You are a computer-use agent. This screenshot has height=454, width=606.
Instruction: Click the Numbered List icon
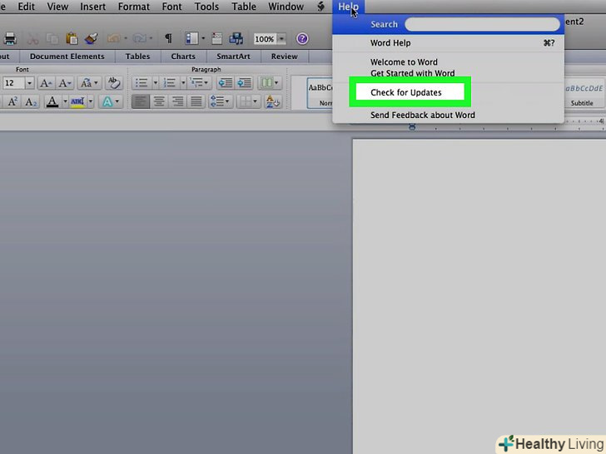(x=170, y=82)
